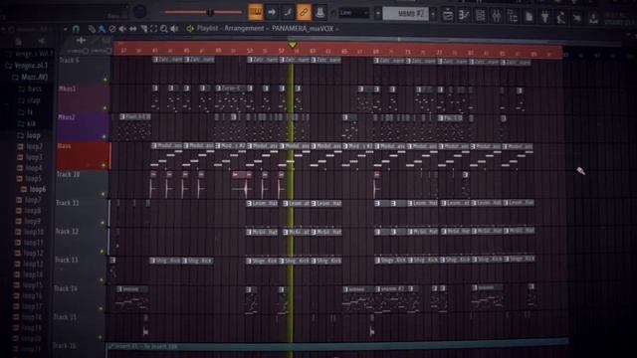Image resolution: width=637 pixels, height=358 pixels.
Task: Toggle mute dot on Mkus2 track
Action: pos(105,136)
